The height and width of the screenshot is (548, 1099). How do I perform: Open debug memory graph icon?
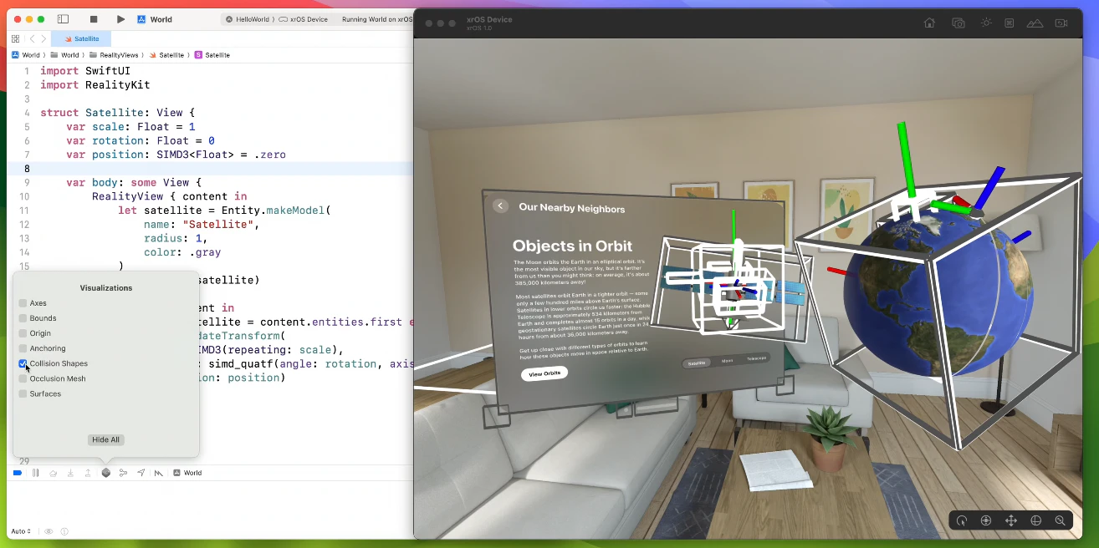[x=123, y=473]
